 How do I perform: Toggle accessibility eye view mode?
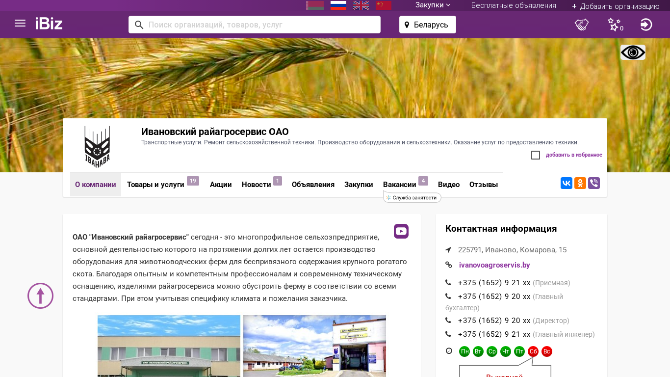[x=633, y=53]
